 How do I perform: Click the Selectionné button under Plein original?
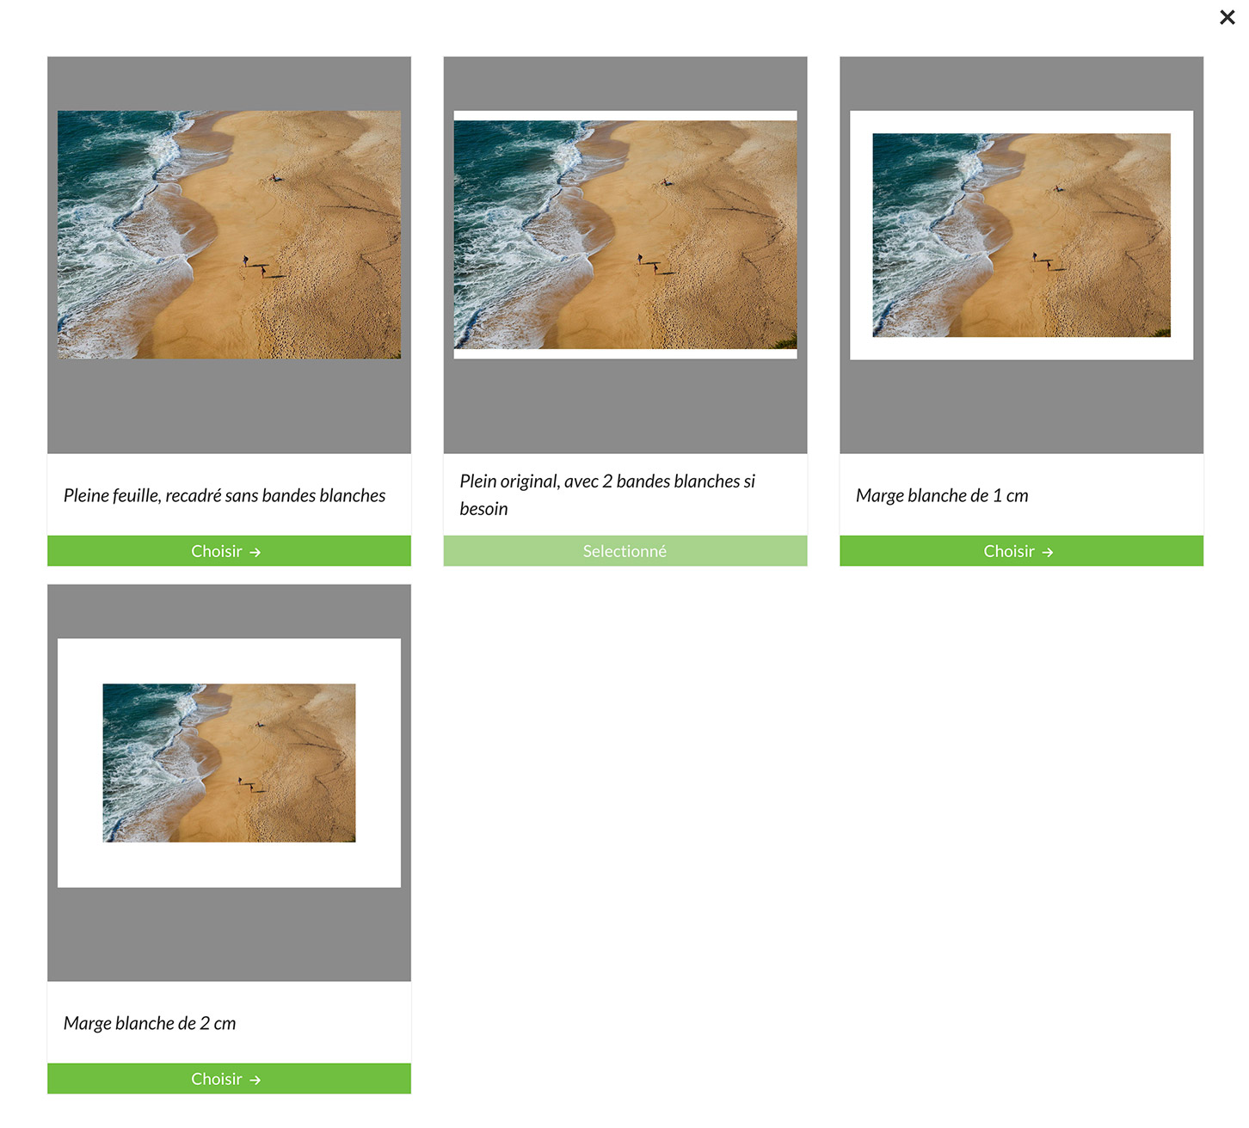tap(624, 551)
